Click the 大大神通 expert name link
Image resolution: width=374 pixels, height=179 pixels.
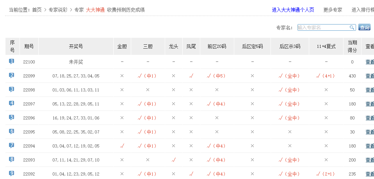tap(95, 10)
